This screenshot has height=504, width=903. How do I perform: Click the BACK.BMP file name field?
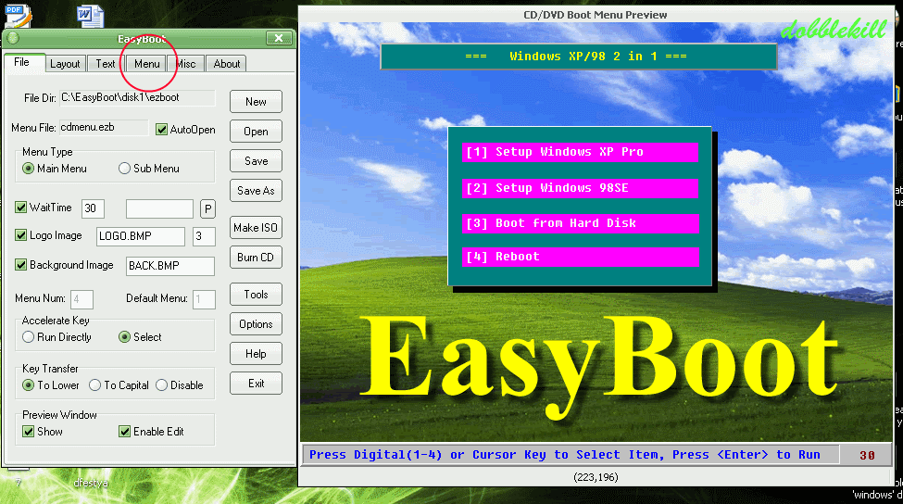[x=170, y=266]
